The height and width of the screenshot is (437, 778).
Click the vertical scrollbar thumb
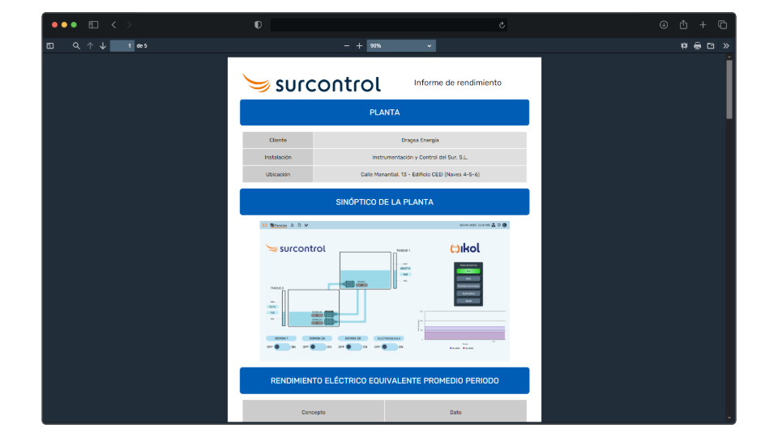(x=729, y=89)
